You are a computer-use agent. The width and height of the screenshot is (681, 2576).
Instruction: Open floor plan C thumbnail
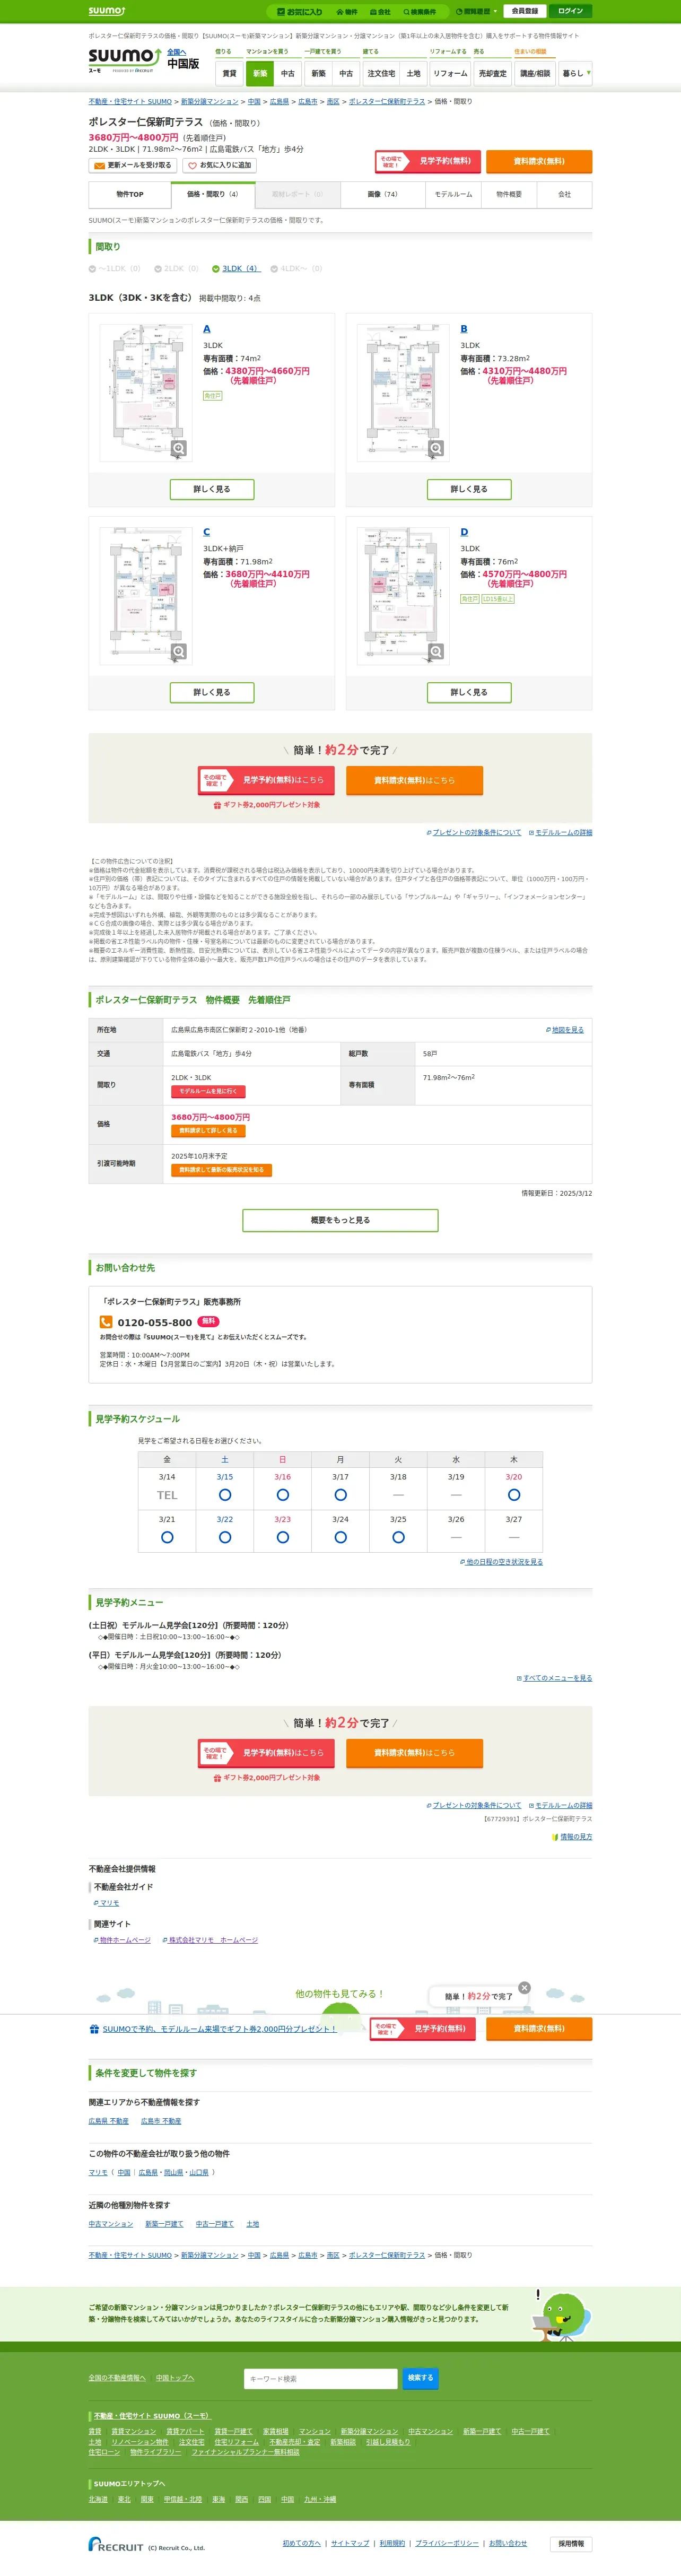click(146, 595)
